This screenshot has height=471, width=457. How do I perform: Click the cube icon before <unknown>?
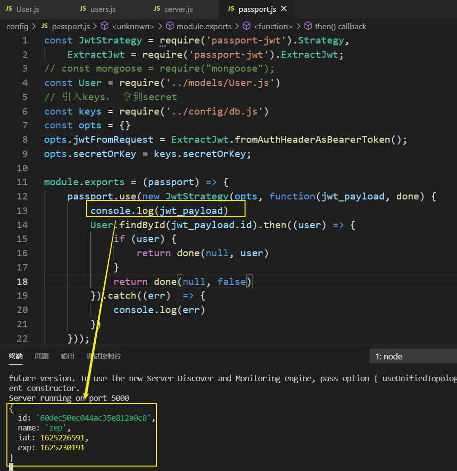[104, 26]
